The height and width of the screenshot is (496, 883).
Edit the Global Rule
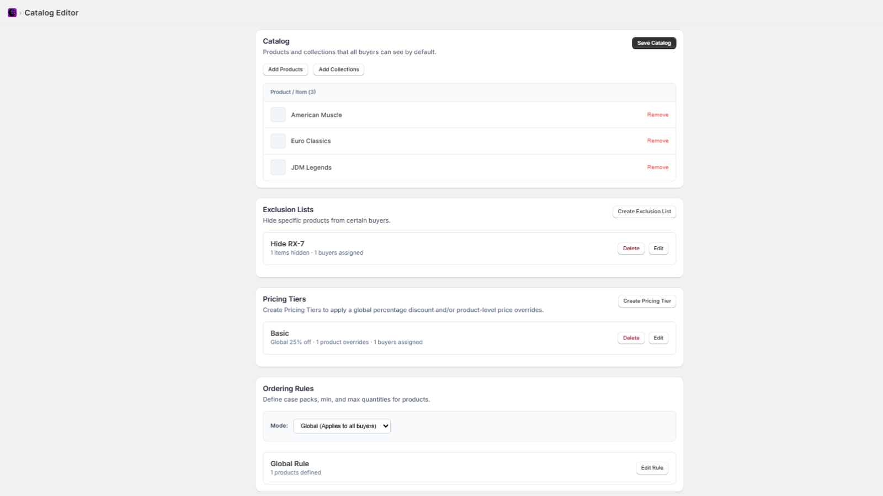pos(652,468)
